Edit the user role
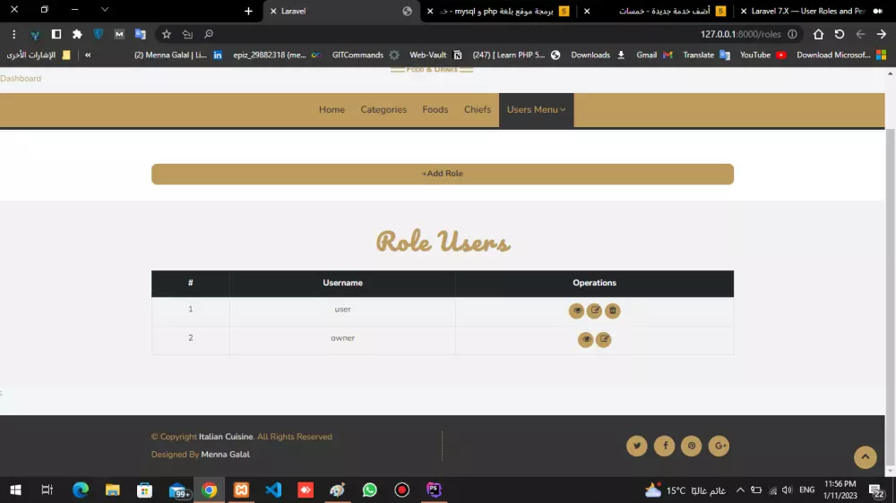 [x=594, y=311]
